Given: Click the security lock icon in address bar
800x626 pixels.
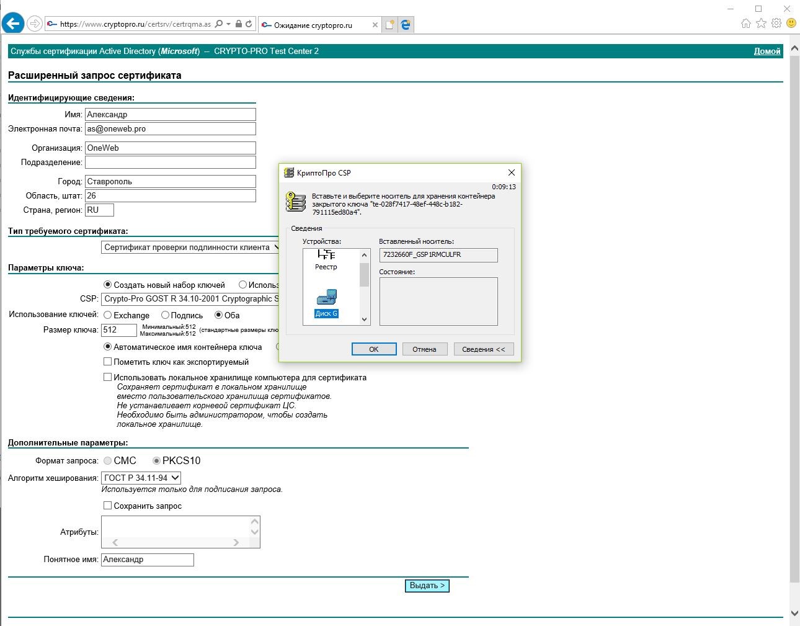Looking at the screenshot, I should pyautogui.click(x=239, y=24).
